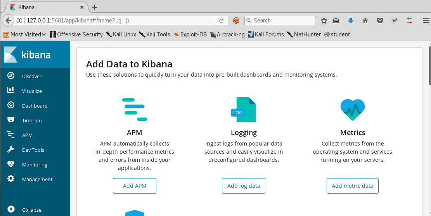Screen dimensions: 431x216
Task: Select the APM sidebar menu item
Action: (x=27, y=135)
